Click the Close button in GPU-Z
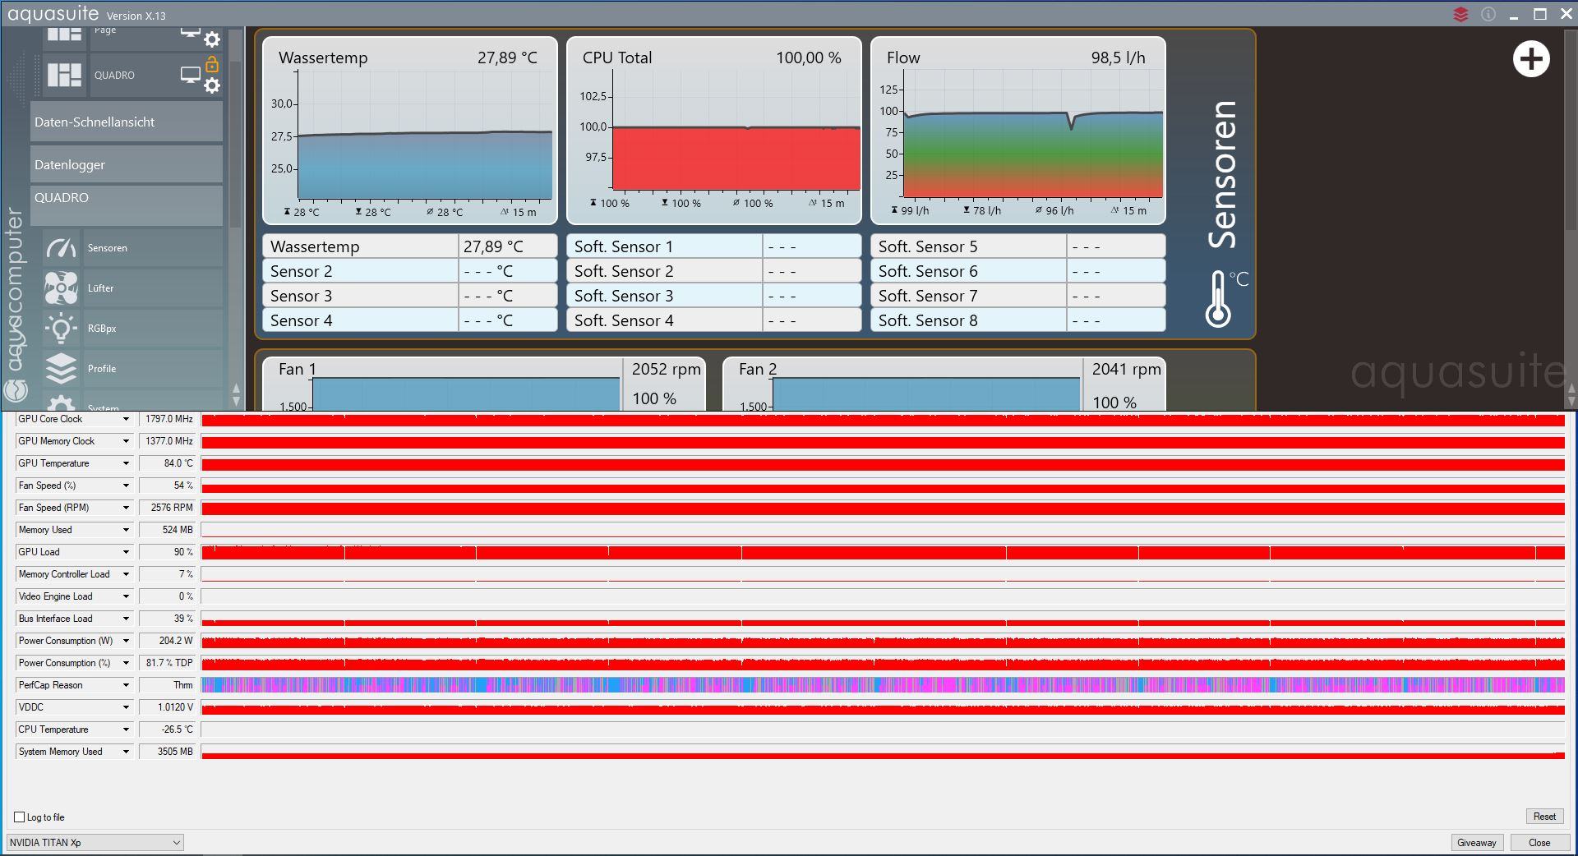1578x856 pixels. 1539,843
